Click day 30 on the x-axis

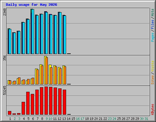coord(142,119)
